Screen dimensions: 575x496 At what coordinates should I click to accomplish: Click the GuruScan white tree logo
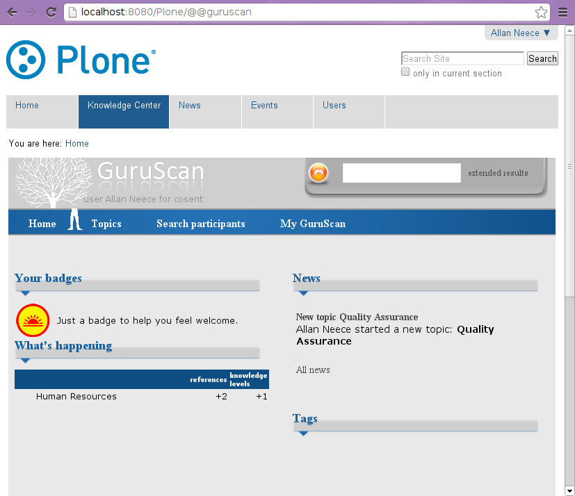click(54, 182)
